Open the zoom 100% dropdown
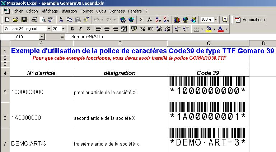The width and height of the screenshot is (276, 152). click(x=216, y=19)
